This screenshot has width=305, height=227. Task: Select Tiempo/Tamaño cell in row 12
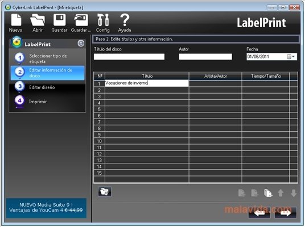click(x=266, y=154)
